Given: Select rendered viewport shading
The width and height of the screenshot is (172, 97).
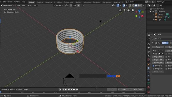Looking at the screenshot, I should (x=141, y=5).
